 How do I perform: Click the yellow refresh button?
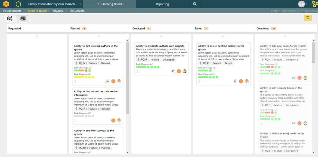point(308,18)
